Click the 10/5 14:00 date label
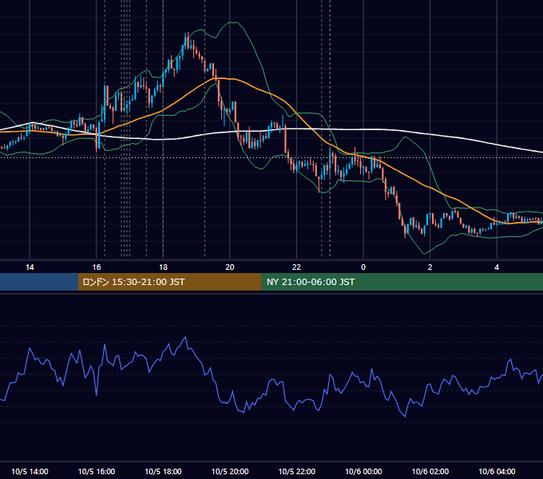The width and height of the screenshot is (543, 479). (x=30, y=471)
